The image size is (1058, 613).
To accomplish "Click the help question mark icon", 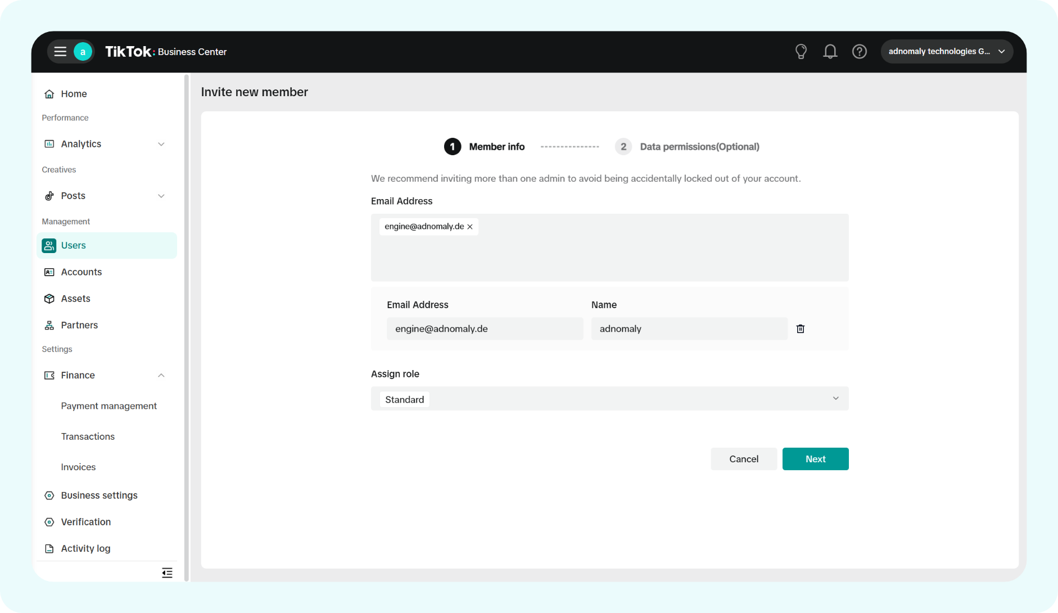I will click(x=859, y=52).
